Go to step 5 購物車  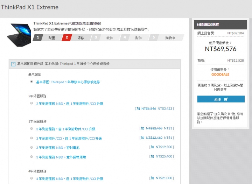click(166, 38)
